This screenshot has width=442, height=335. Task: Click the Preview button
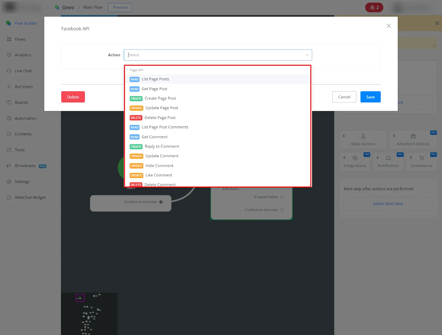[120, 7]
